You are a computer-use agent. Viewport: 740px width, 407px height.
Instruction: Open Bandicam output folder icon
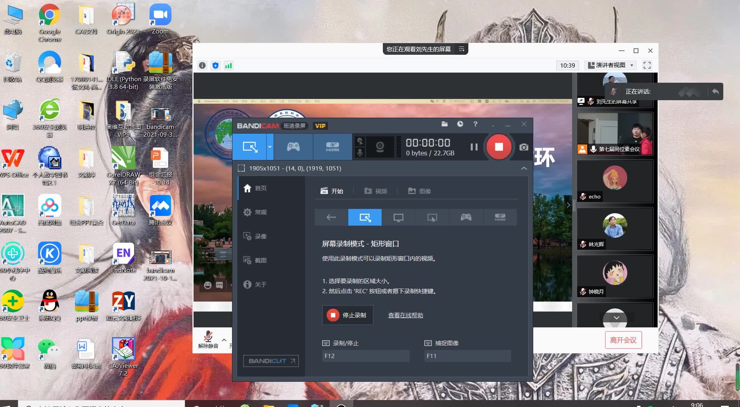[x=445, y=124]
